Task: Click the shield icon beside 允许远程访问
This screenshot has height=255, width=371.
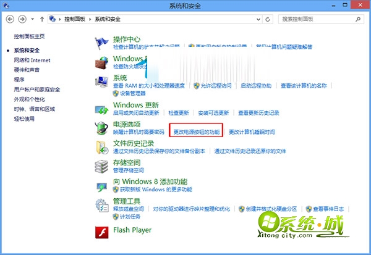Action: point(197,86)
